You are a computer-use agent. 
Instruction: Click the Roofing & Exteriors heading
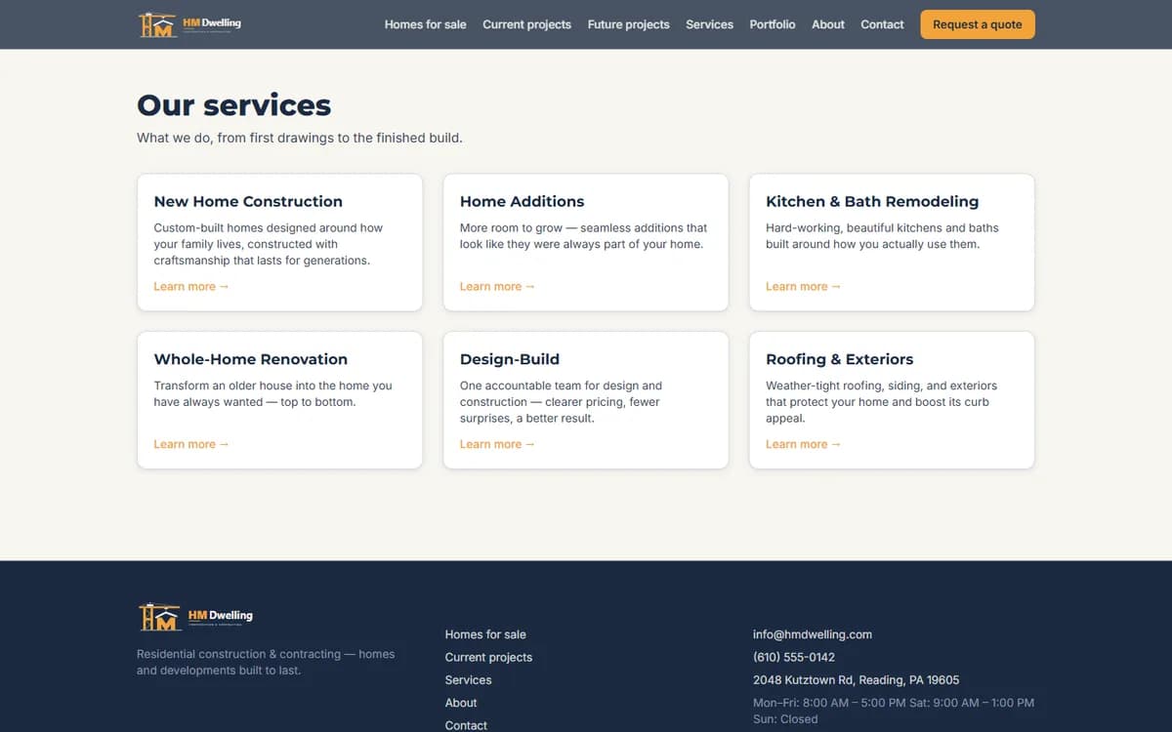coord(839,359)
